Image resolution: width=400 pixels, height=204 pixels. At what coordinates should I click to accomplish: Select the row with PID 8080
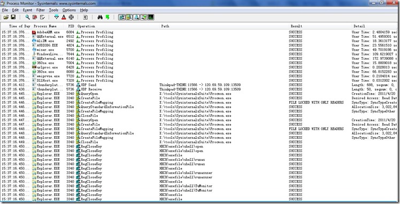(199, 72)
